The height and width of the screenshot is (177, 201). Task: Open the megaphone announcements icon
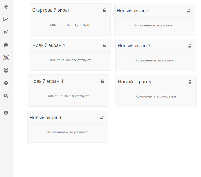[x=6, y=32]
